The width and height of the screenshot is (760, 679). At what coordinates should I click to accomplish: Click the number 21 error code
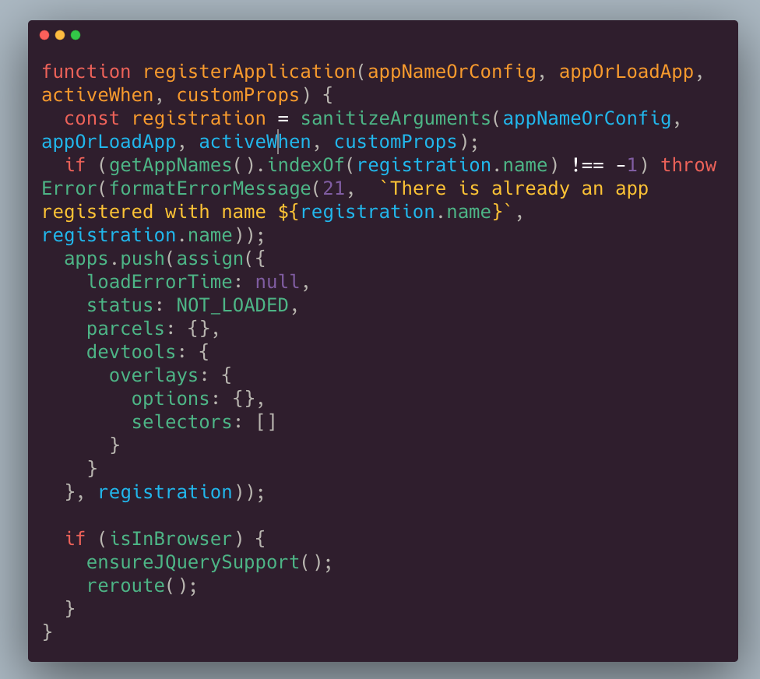333,188
